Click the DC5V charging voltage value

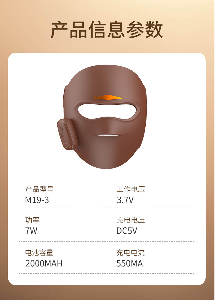click(127, 231)
